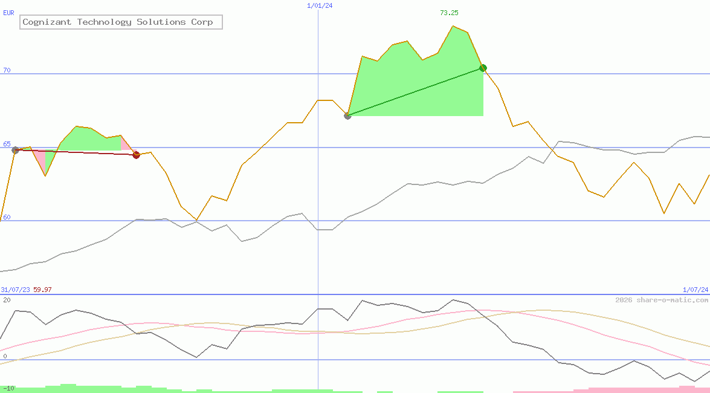Image resolution: width=710 pixels, height=393 pixels.
Task: Click the green exit marker of the winning trade
Action: pos(483,68)
